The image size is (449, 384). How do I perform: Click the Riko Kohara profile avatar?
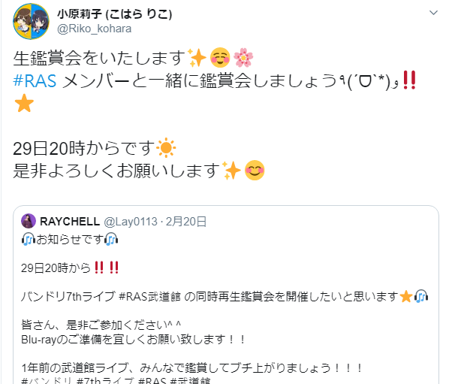coord(31,21)
